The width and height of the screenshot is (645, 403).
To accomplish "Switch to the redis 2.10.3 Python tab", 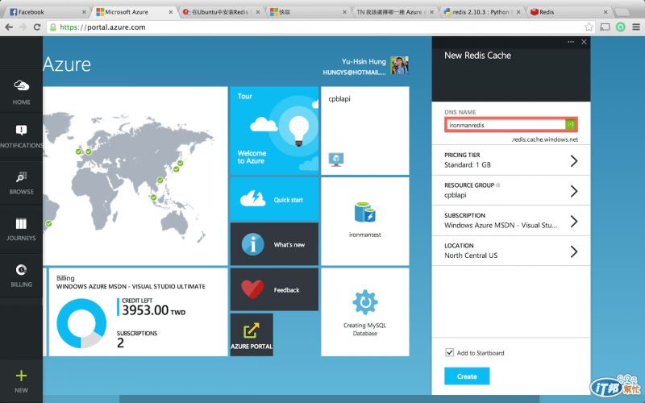I will tap(481, 12).
